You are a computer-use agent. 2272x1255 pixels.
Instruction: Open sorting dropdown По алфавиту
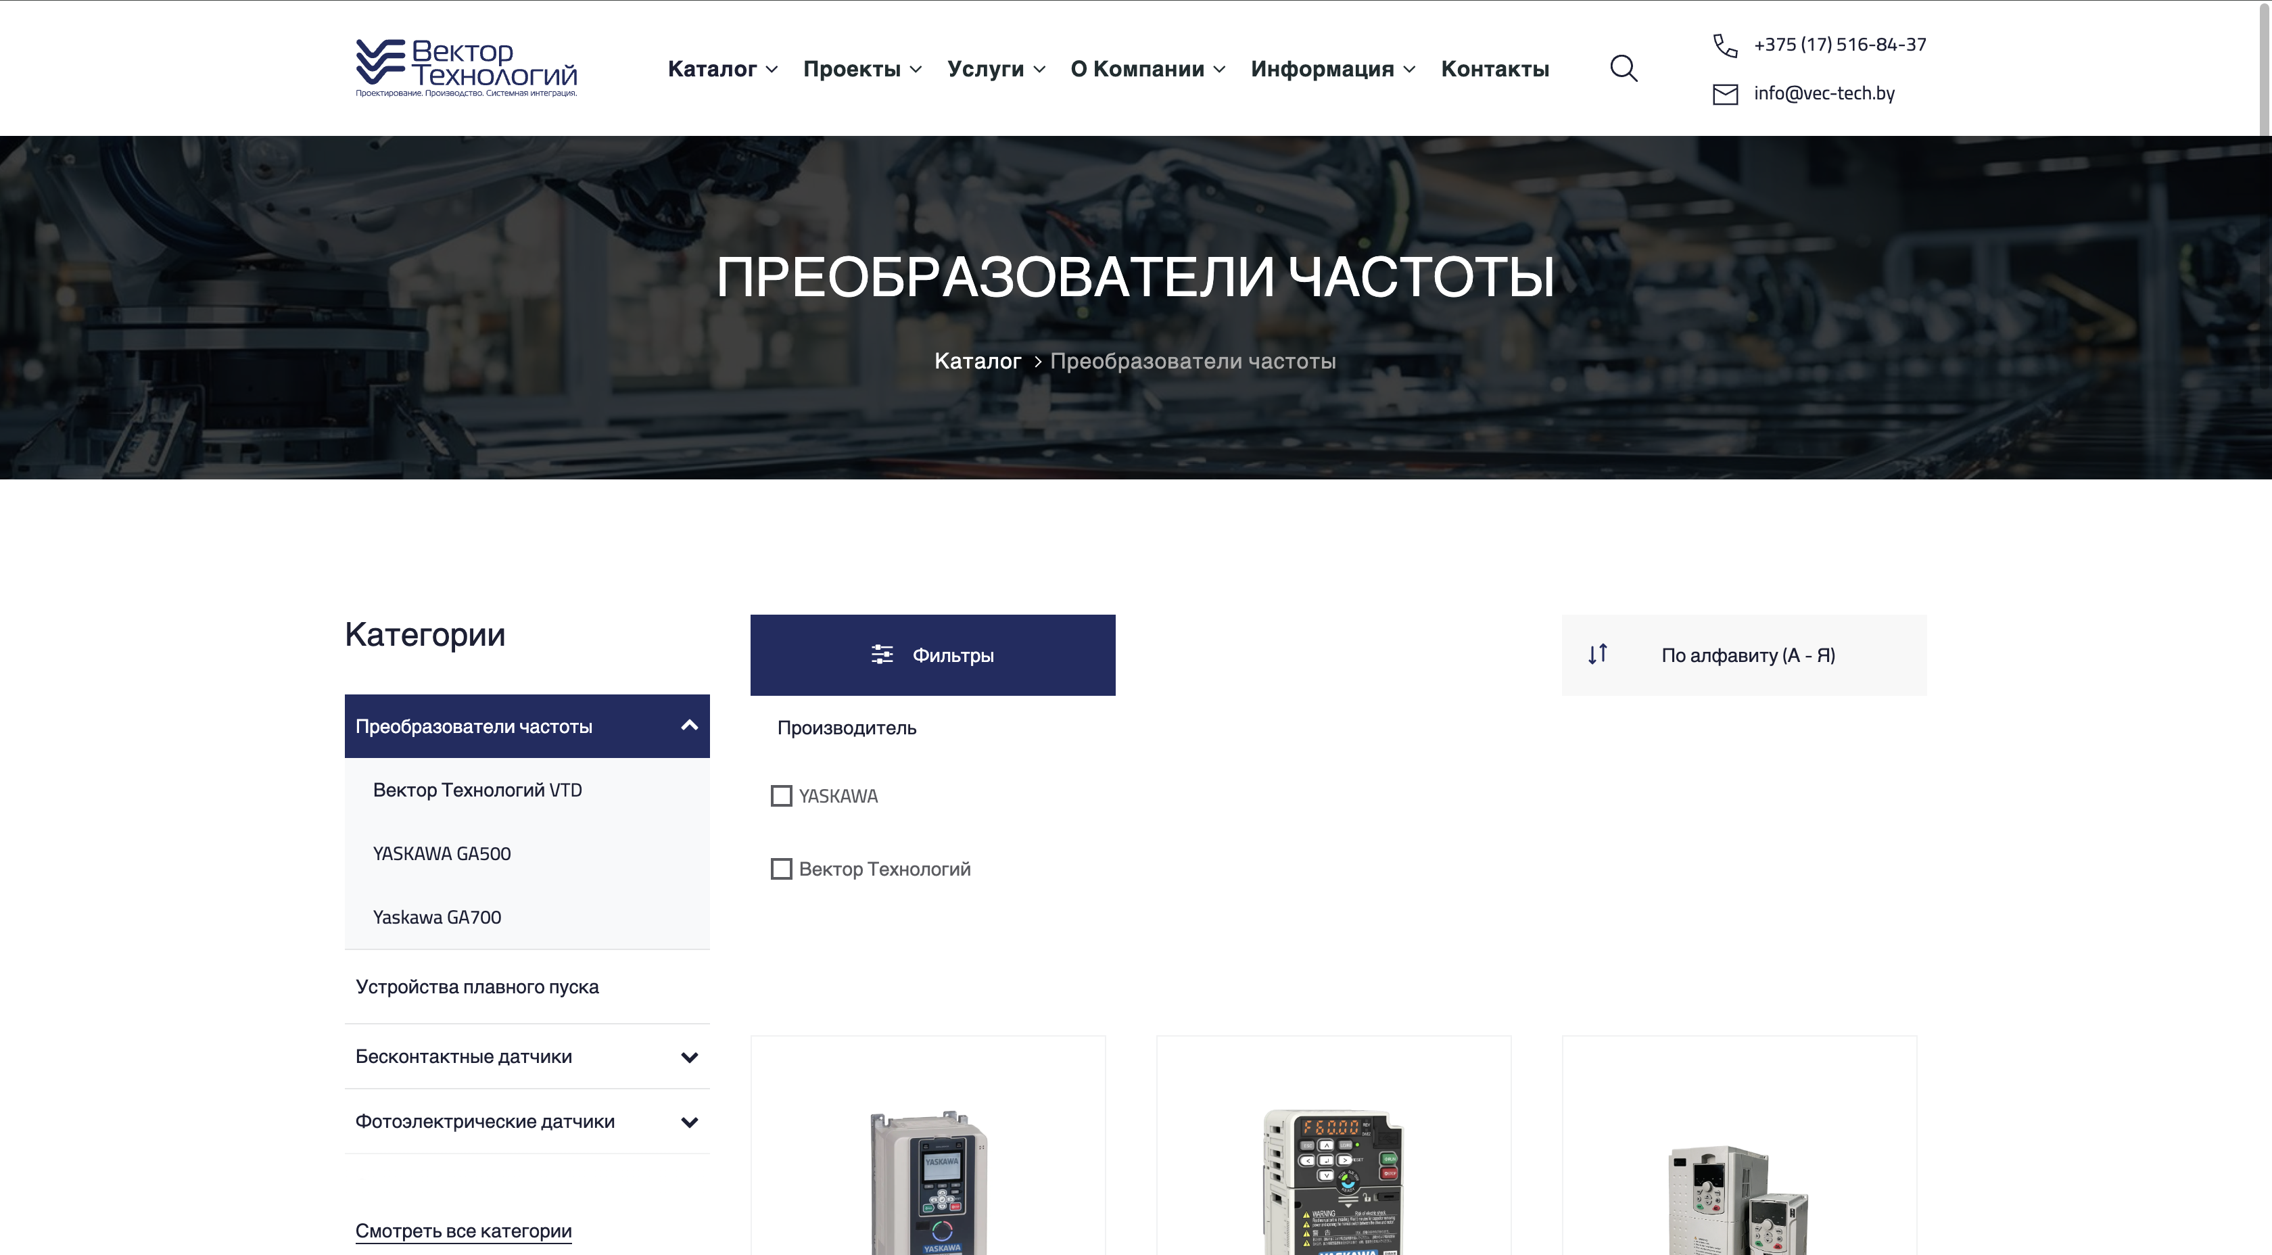1747,655
